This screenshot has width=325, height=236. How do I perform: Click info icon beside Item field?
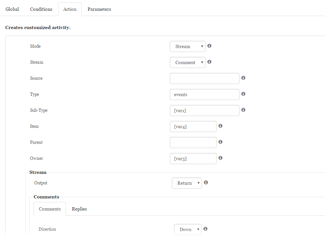220,126
